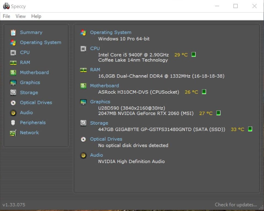Click the 27 °C graphics temperature value
Viewport: 264px width, 211px height.
click(206, 113)
